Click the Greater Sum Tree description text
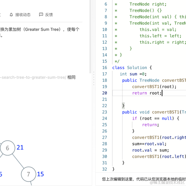Image resolution: width=186 pixels, height=186 pixels. [x=42, y=30]
